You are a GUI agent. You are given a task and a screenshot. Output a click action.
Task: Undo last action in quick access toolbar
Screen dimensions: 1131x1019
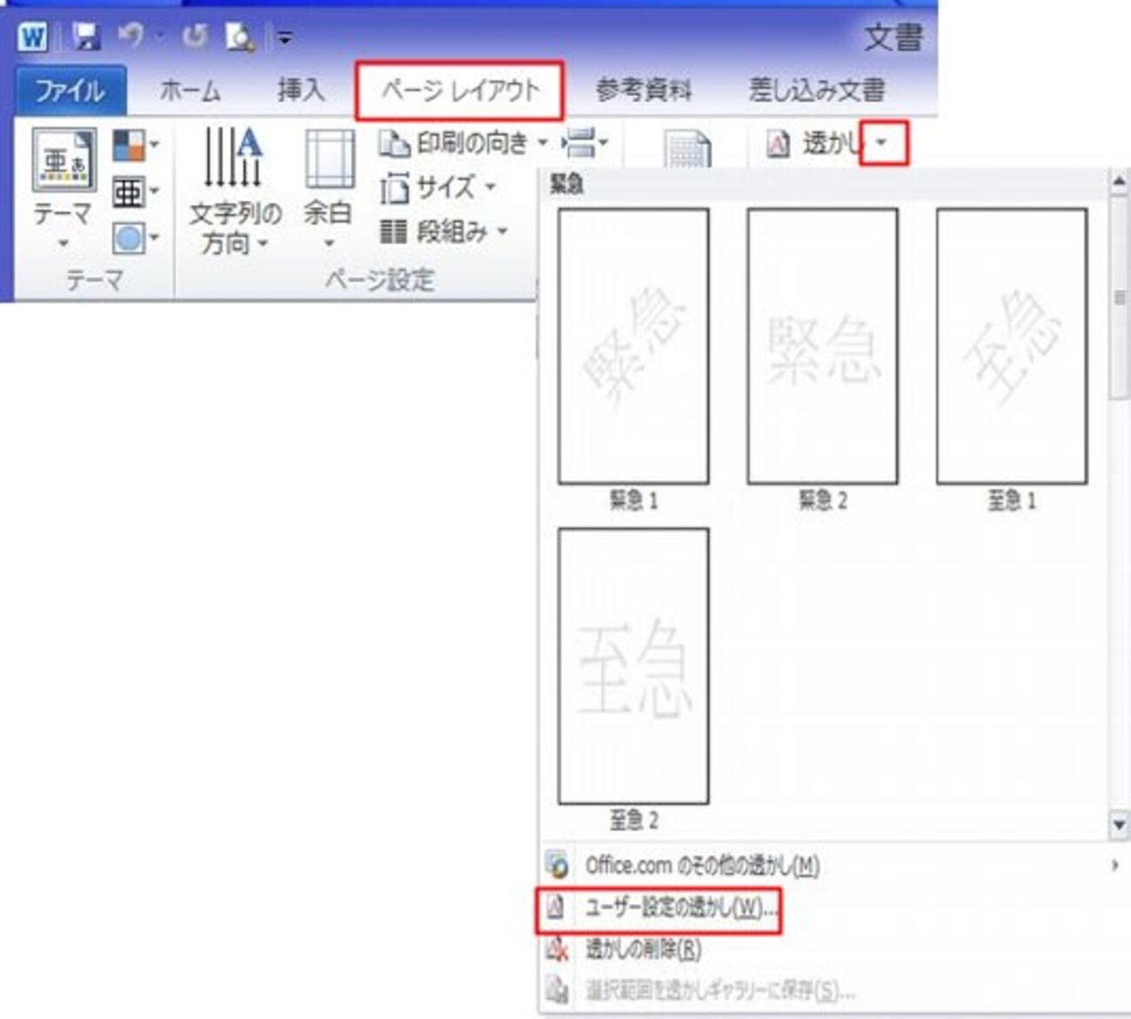coord(130,36)
